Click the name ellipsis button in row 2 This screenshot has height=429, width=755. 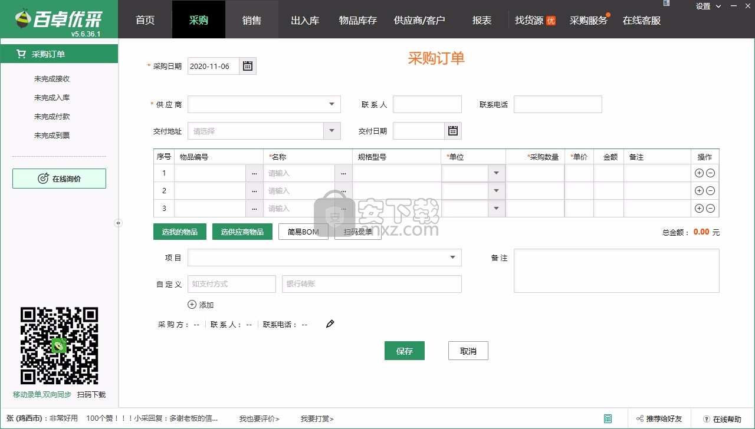(343, 191)
